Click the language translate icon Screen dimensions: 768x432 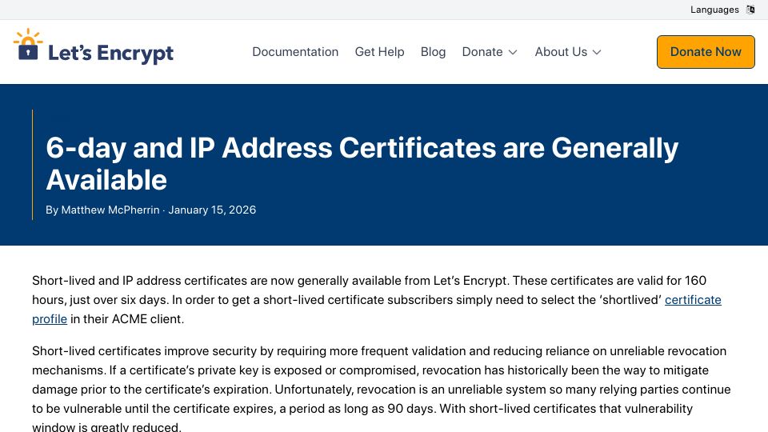pos(750,10)
